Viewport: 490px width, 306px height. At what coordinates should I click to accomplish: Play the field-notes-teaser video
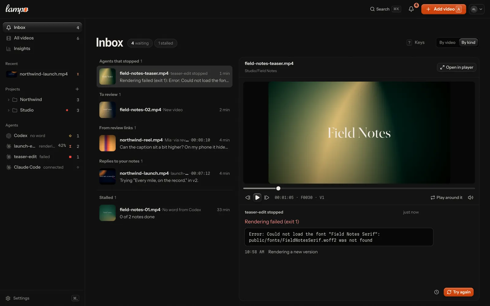[x=257, y=198]
